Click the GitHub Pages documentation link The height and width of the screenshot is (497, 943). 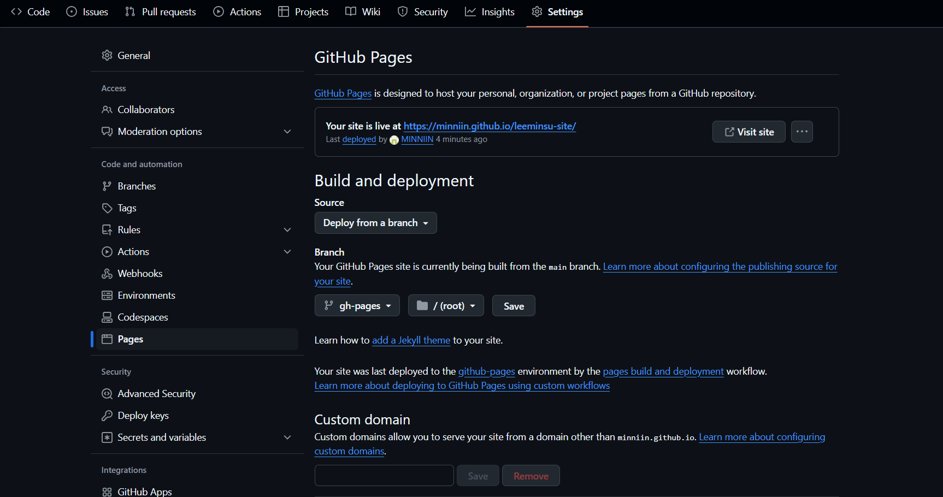click(343, 93)
